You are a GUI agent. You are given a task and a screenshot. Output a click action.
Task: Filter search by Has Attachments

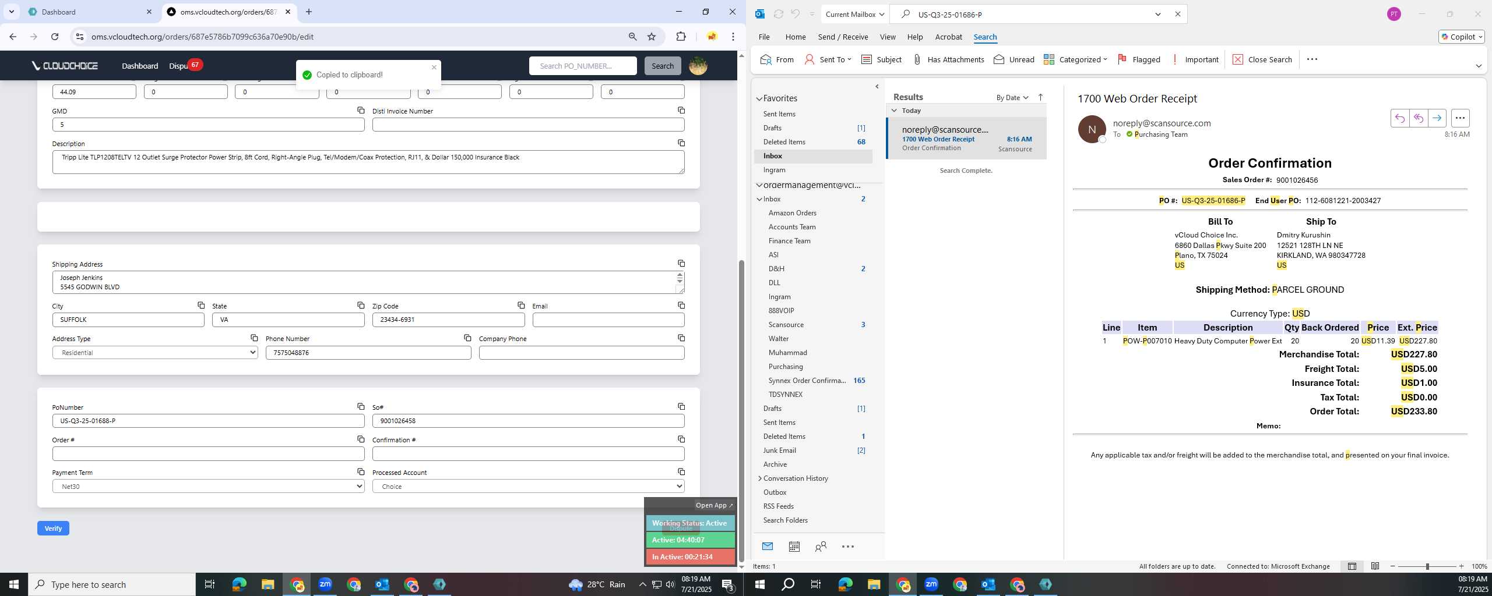point(948,59)
